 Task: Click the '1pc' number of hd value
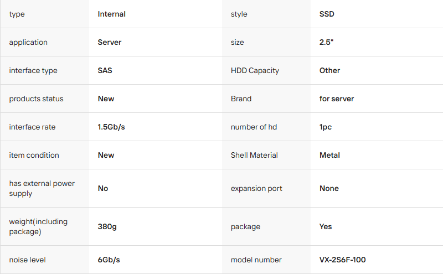coord(326,127)
